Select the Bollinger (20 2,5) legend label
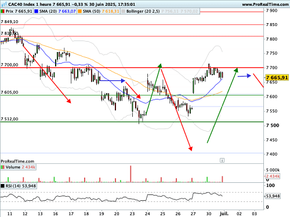The height and width of the screenshot is (217, 290). [x=143, y=12]
